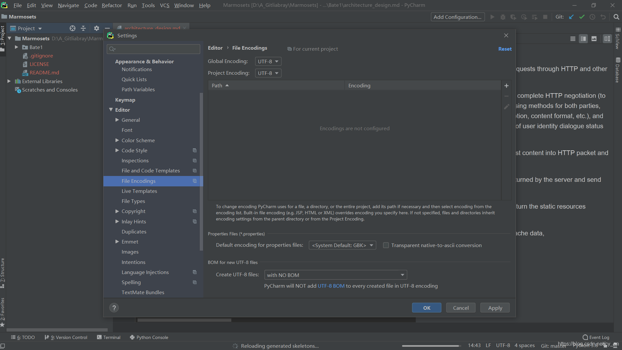
Task: Click settings tree vertical scrollbar
Action: [201, 171]
